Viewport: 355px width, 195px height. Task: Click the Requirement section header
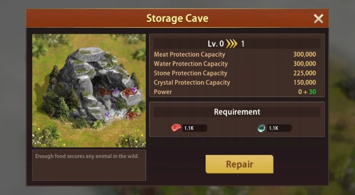pyautogui.click(x=237, y=112)
